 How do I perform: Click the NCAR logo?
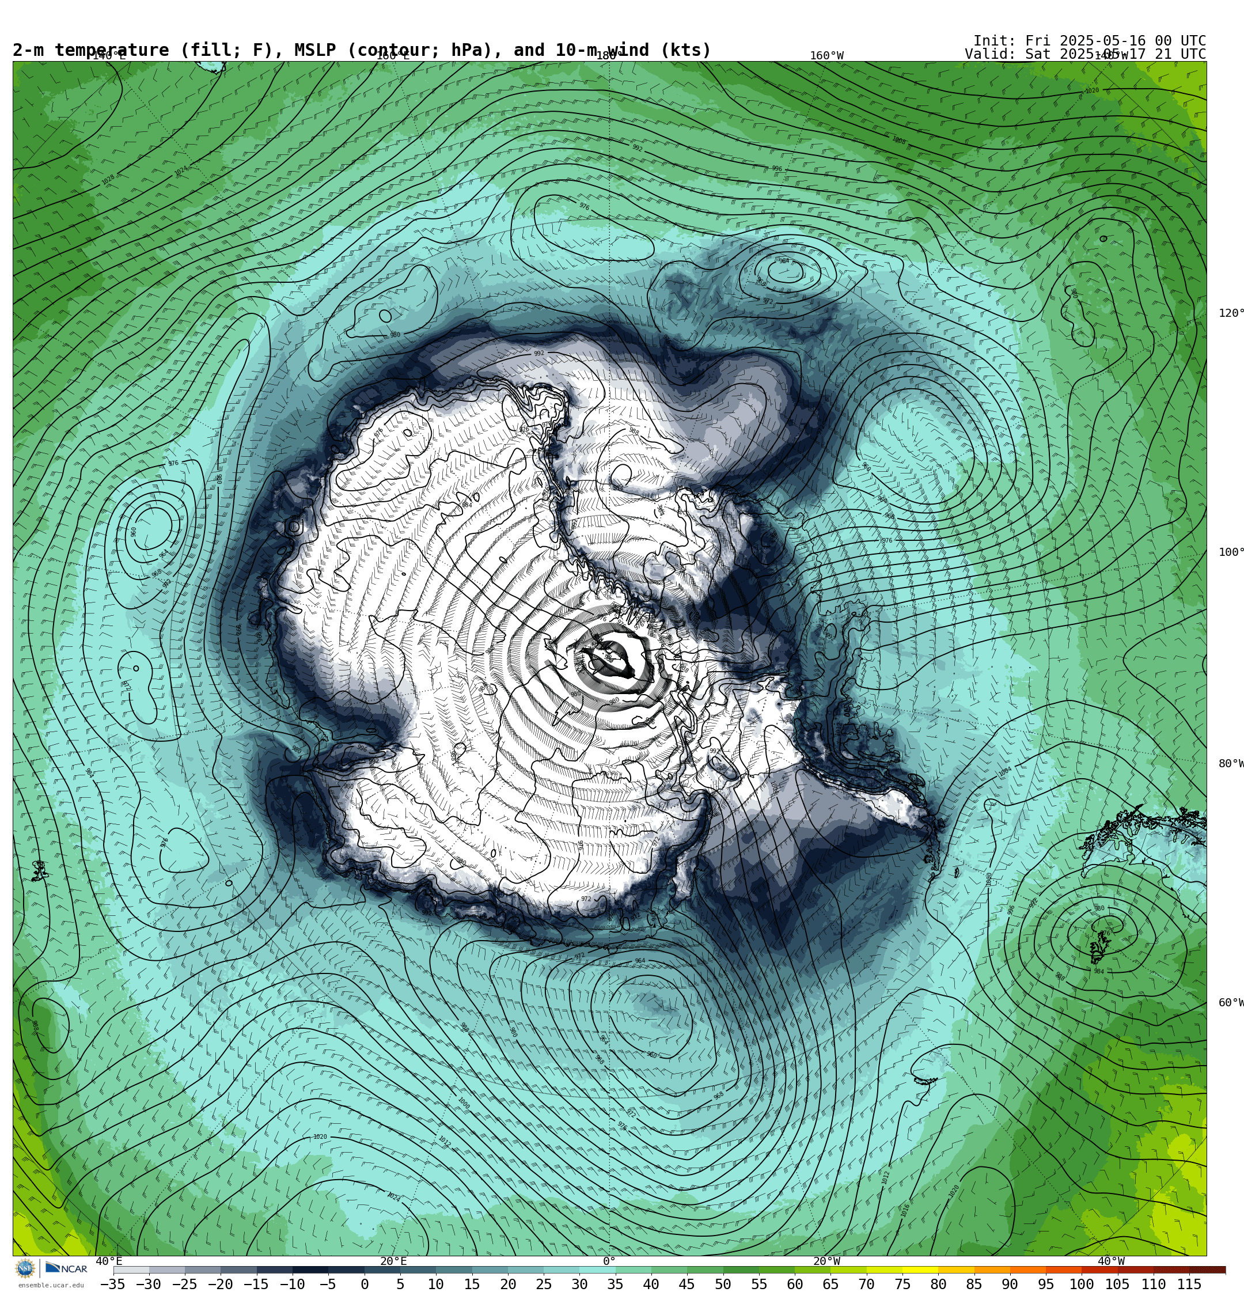tap(67, 1268)
